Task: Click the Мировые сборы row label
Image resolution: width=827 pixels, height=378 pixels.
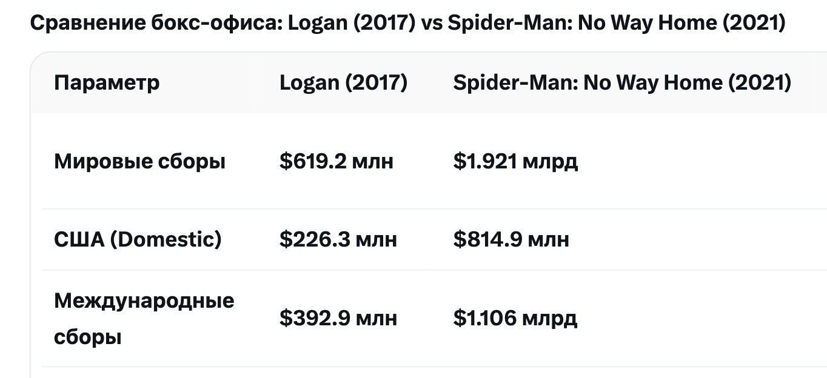Action: click(x=139, y=161)
